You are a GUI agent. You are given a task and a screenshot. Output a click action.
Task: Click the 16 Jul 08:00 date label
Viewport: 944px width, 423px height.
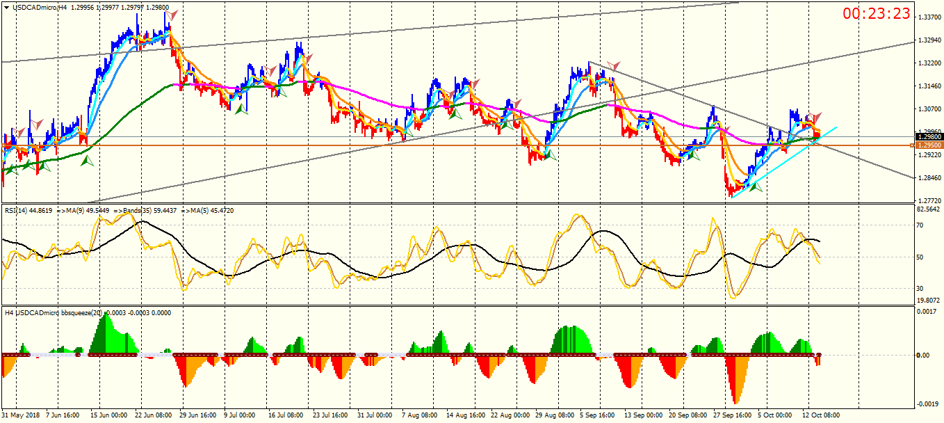pos(286,416)
